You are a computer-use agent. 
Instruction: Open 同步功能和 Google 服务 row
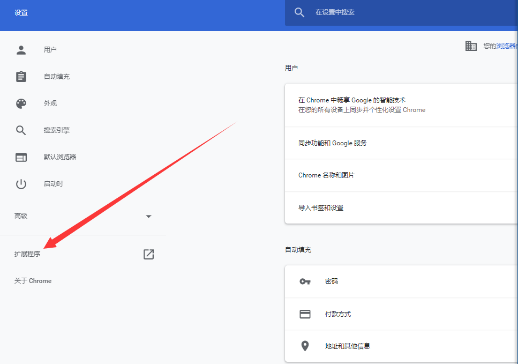tap(401, 143)
